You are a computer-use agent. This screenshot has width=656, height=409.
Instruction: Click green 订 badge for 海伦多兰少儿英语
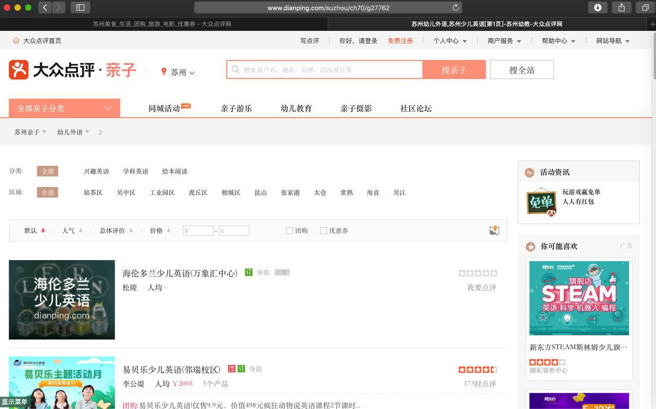tap(248, 272)
